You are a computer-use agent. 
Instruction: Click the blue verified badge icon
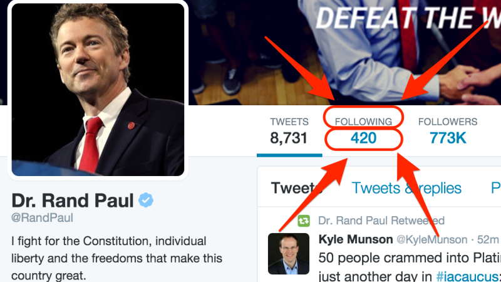[146, 200]
